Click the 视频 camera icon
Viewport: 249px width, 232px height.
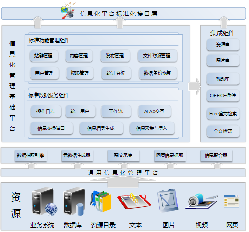(201, 201)
